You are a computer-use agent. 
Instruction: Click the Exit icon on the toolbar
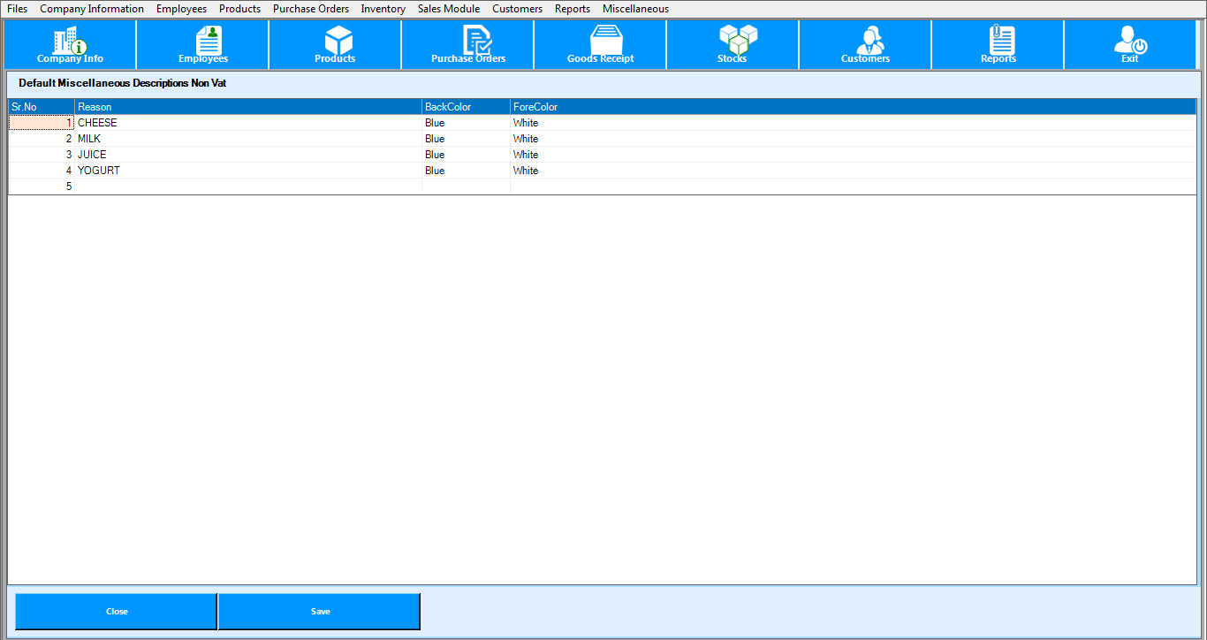click(x=1130, y=44)
